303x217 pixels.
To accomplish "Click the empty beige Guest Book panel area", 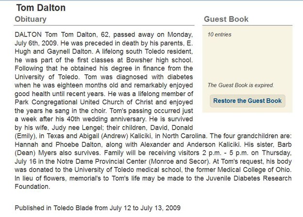I will coord(247,60).
